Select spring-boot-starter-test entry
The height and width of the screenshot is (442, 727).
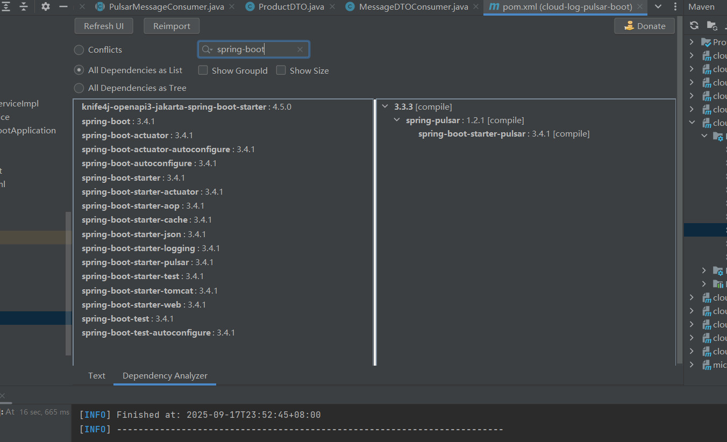coord(142,276)
